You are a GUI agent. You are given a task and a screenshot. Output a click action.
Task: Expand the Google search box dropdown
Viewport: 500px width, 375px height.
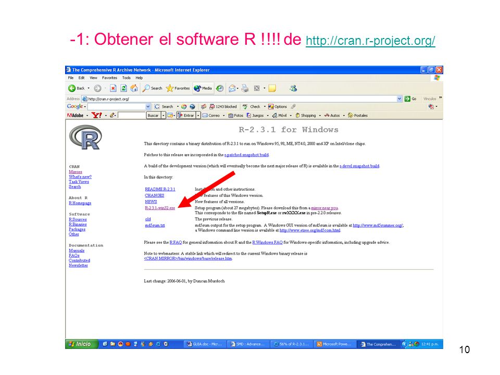pyautogui.click(x=148, y=106)
